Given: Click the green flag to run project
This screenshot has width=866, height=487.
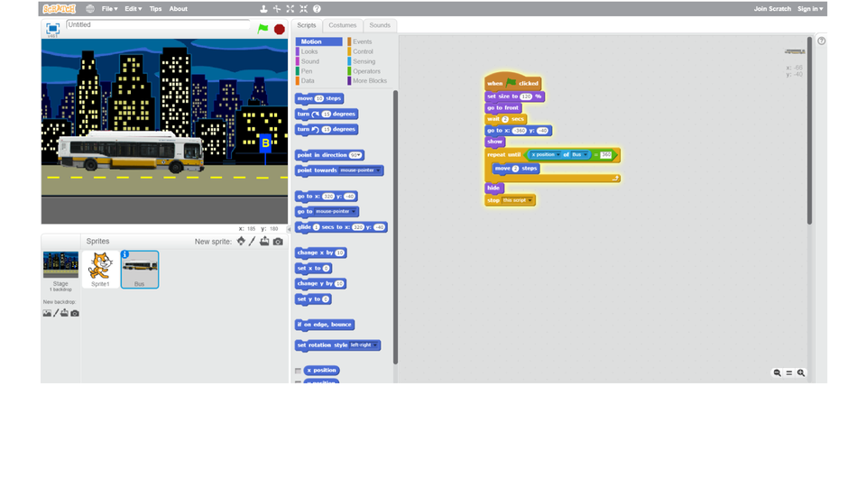Looking at the screenshot, I should click(263, 29).
